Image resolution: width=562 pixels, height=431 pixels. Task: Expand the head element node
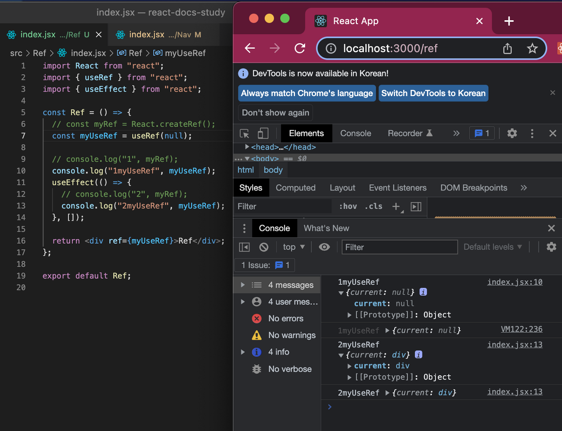click(x=247, y=147)
